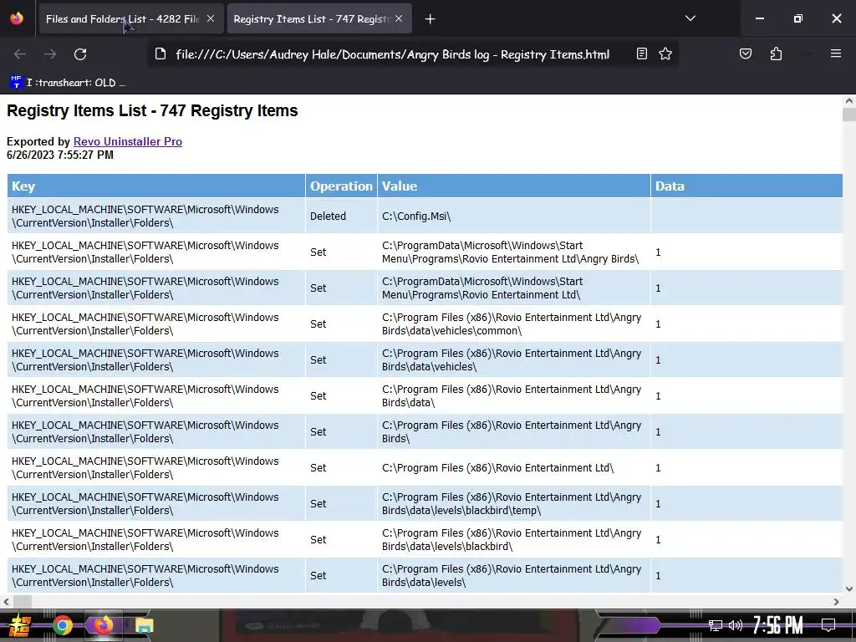Close the Registry Items List tab

[x=399, y=18]
